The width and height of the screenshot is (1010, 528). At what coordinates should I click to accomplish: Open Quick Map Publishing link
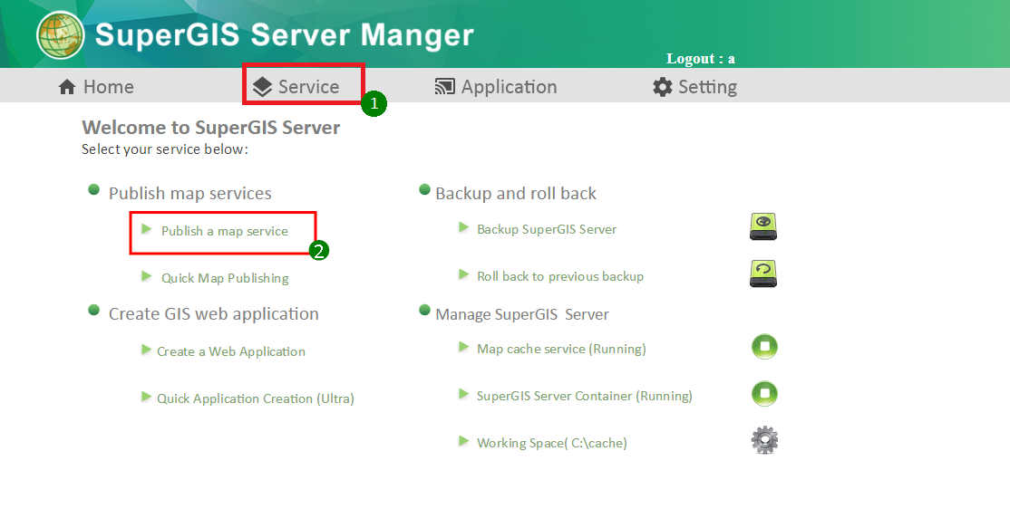tap(225, 278)
